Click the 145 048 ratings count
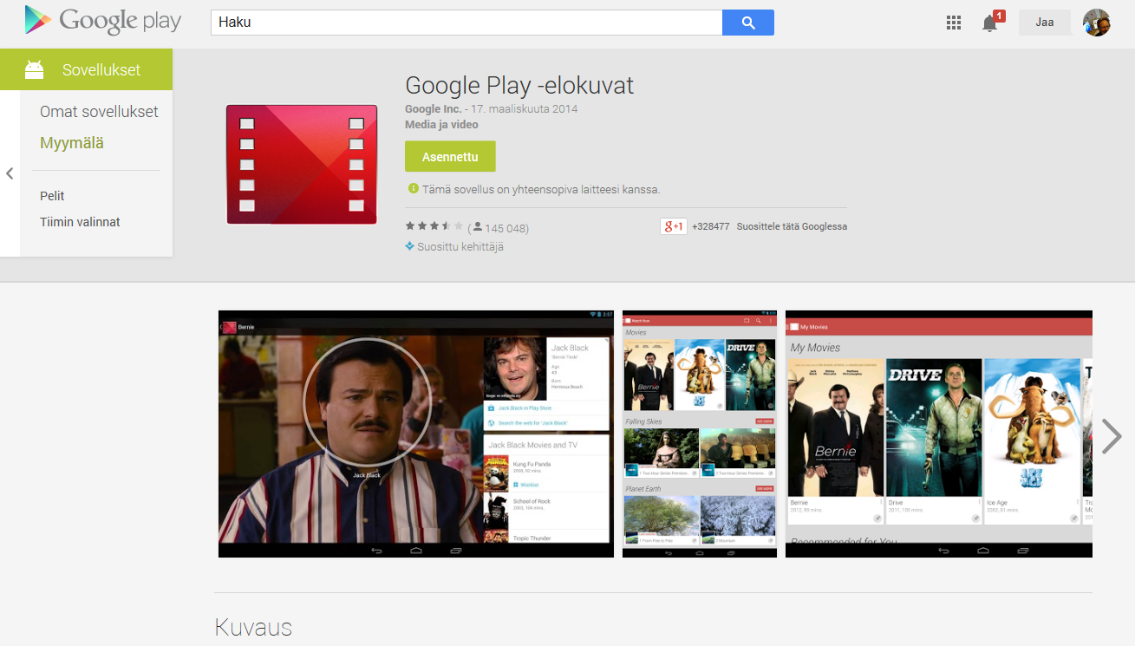 (506, 228)
